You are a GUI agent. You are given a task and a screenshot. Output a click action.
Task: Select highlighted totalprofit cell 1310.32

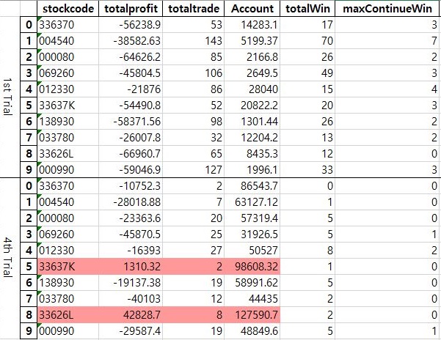(131, 267)
